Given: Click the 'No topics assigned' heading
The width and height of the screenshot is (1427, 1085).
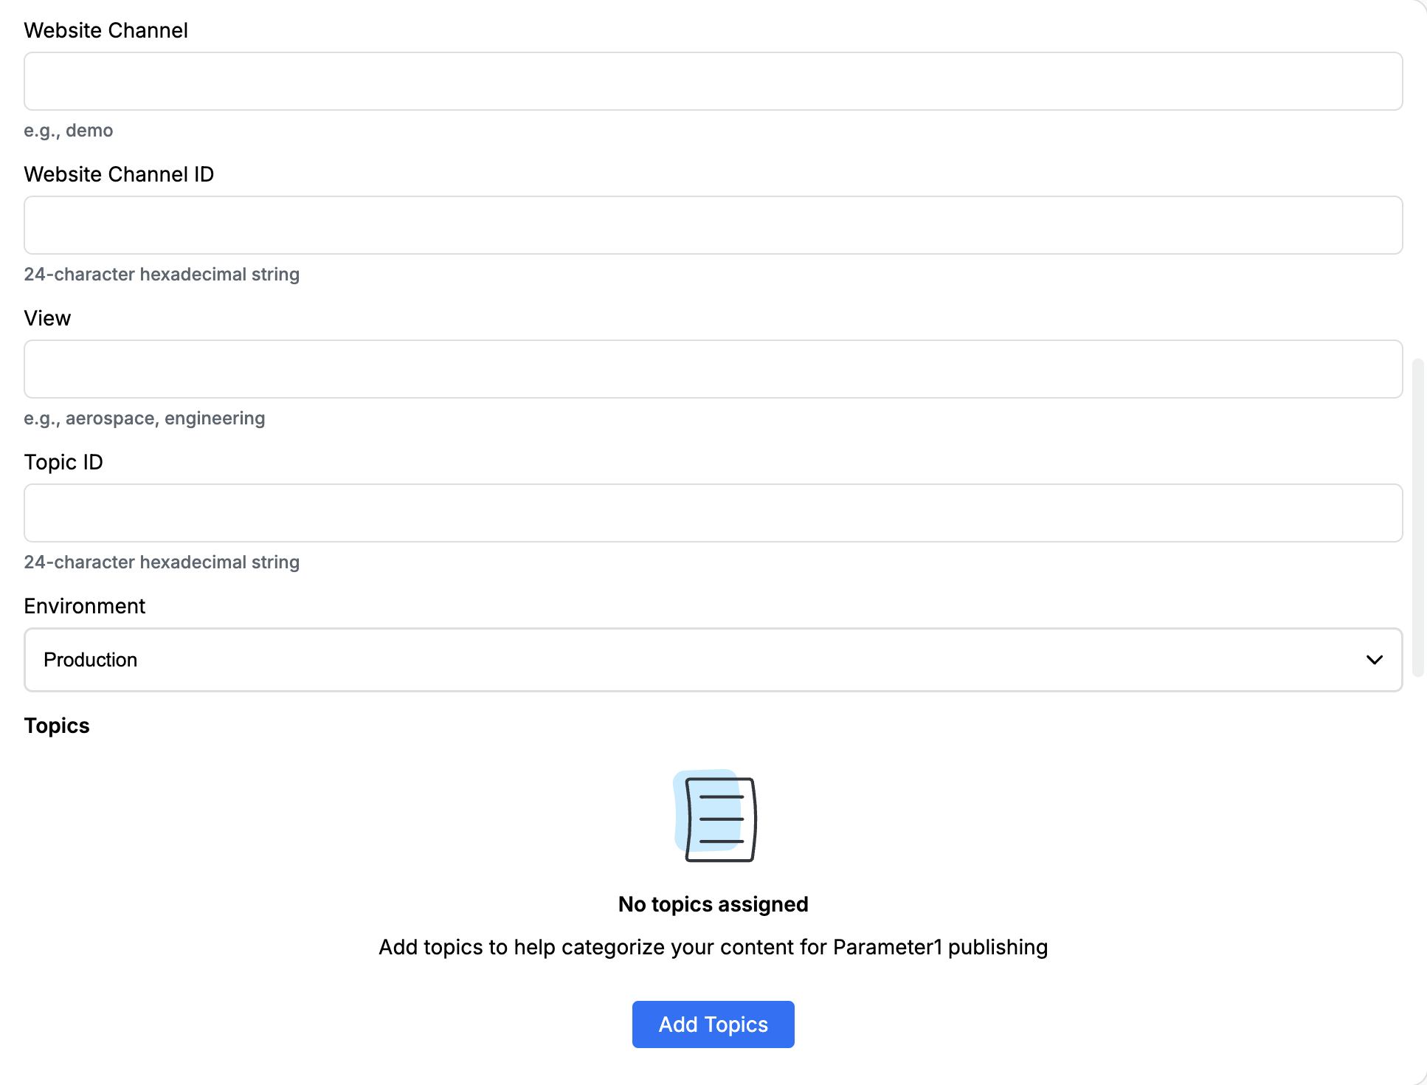Looking at the screenshot, I should click(x=713, y=904).
